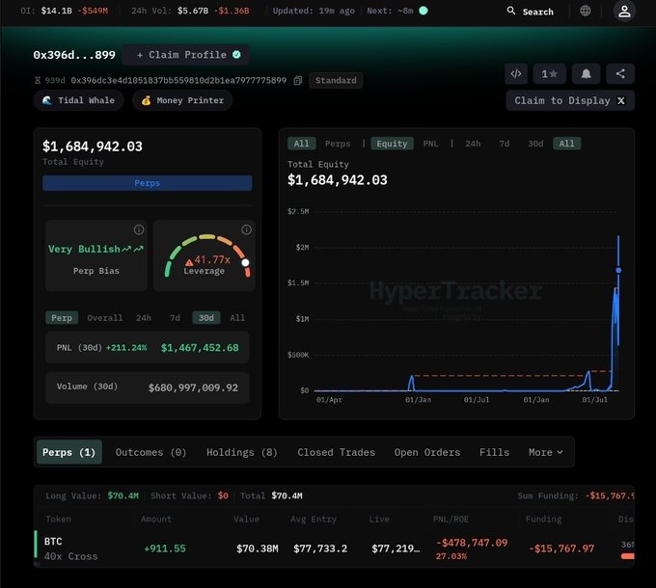Click the 24h Vol $5.67B stat

coord(190,11)
